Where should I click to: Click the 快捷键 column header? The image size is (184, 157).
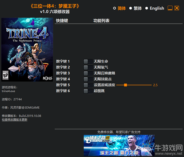point(62,21)
